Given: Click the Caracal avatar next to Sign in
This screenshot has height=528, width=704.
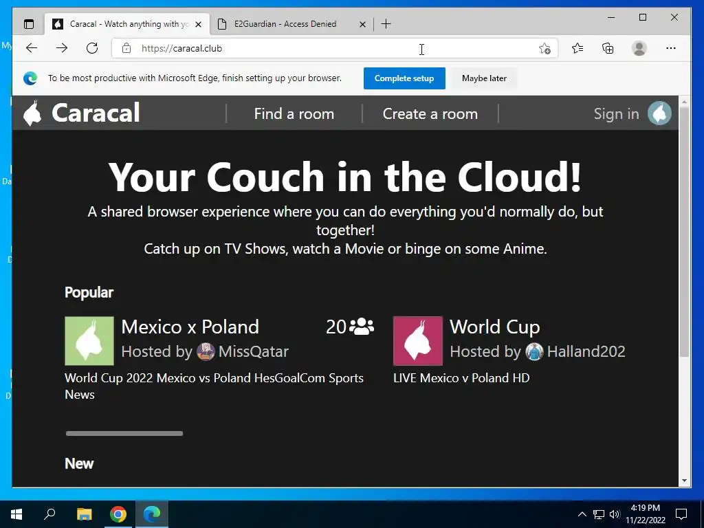Looking at the screenshot, I should pos(659,113).
